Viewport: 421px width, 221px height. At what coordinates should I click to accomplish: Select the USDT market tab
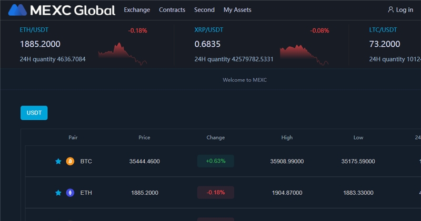34,112
